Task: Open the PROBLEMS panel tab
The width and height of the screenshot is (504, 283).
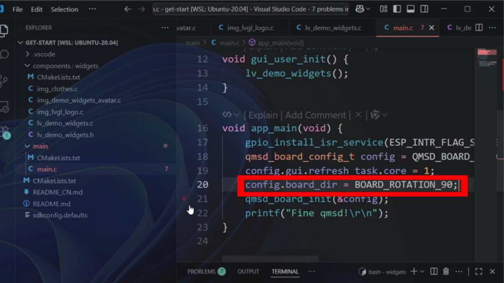Action: (x=201, y=271)
